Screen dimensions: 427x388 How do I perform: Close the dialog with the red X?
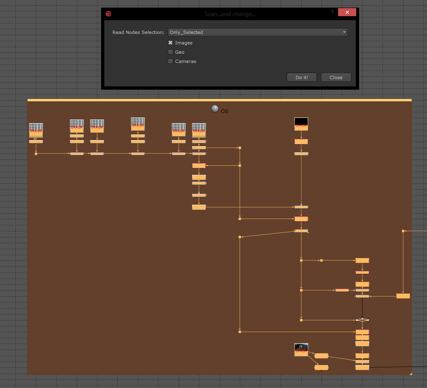click(347, 13)
